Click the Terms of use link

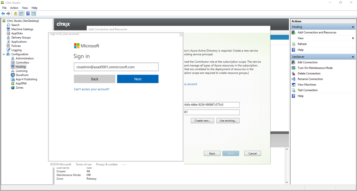(x=83, y=164)
